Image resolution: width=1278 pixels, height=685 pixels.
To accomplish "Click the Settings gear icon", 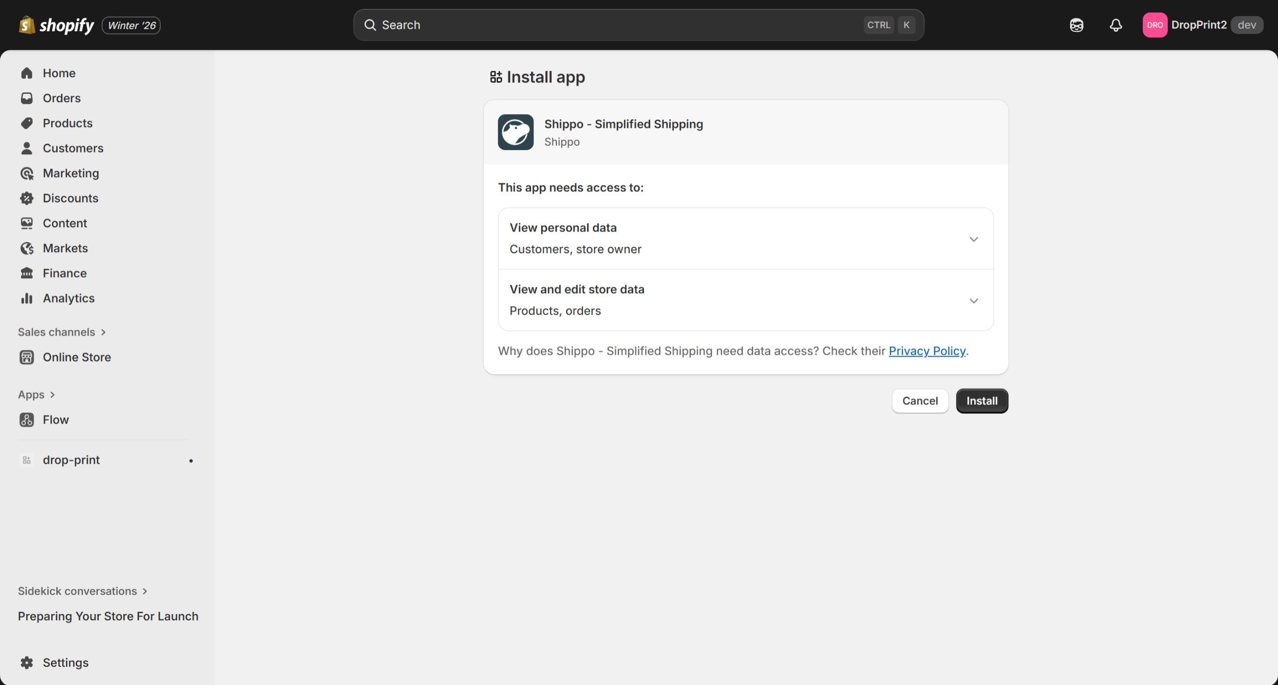I will [27, 663].
